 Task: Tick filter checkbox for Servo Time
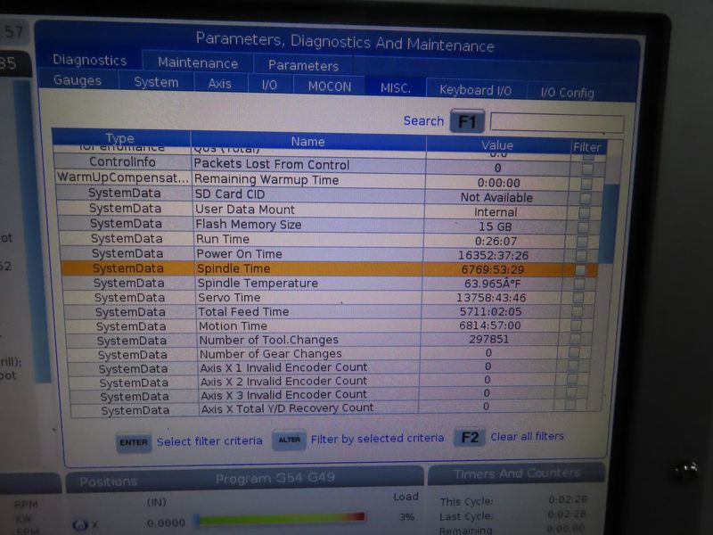point(578,299)
